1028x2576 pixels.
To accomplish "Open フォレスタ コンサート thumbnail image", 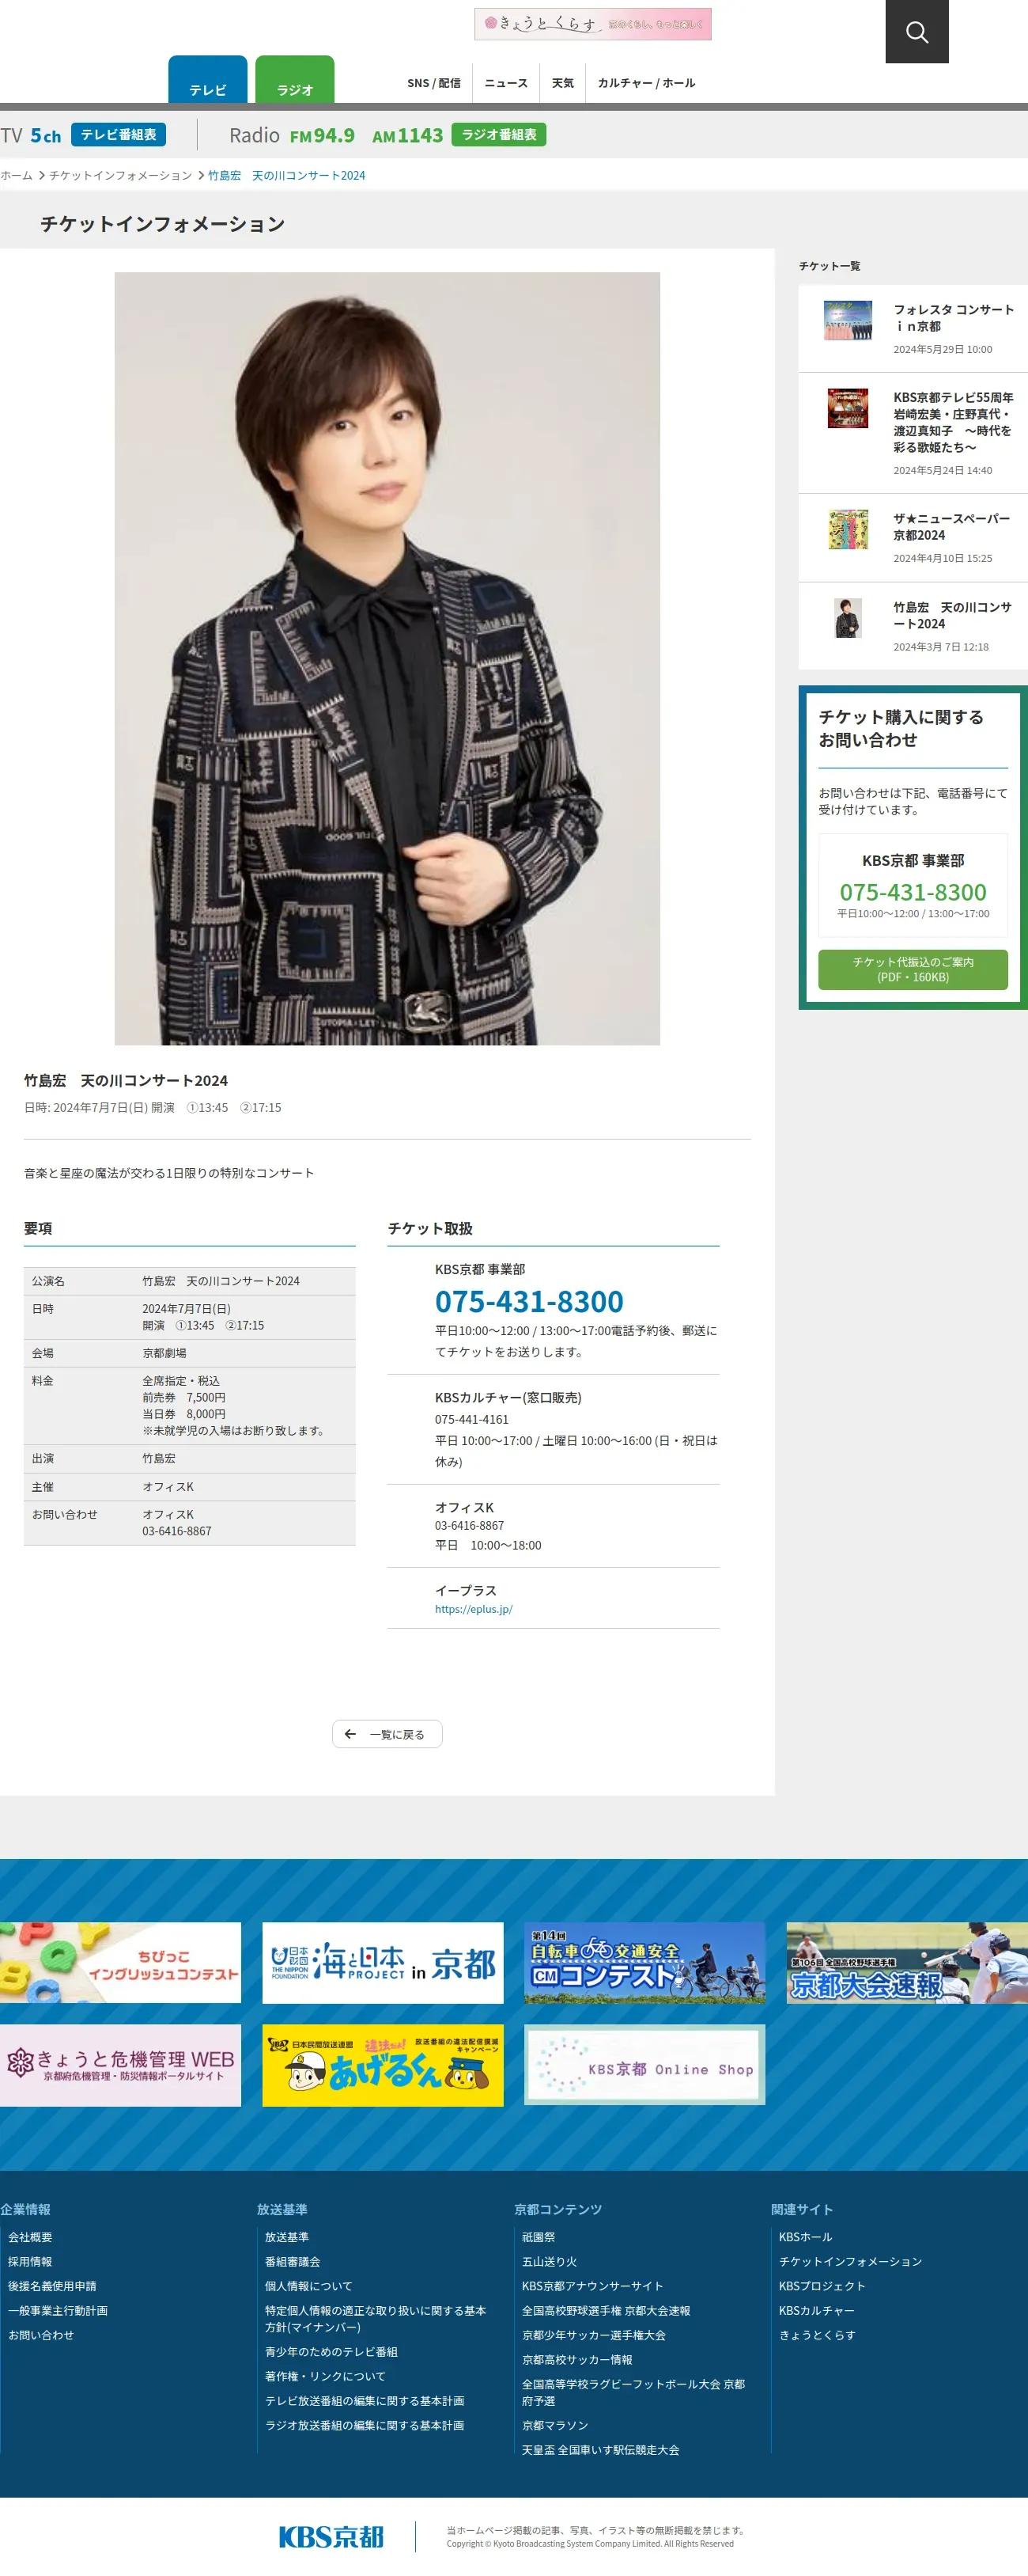I will pyautogui.click(x=847, y=320).
